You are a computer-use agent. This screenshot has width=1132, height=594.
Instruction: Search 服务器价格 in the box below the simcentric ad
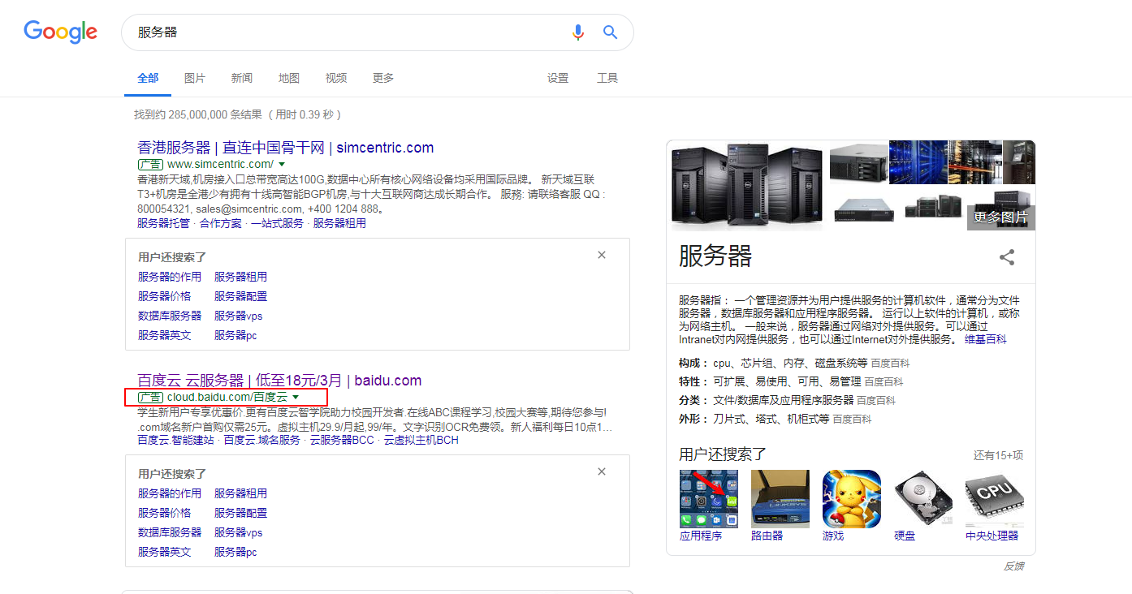(x=165, y=296)
